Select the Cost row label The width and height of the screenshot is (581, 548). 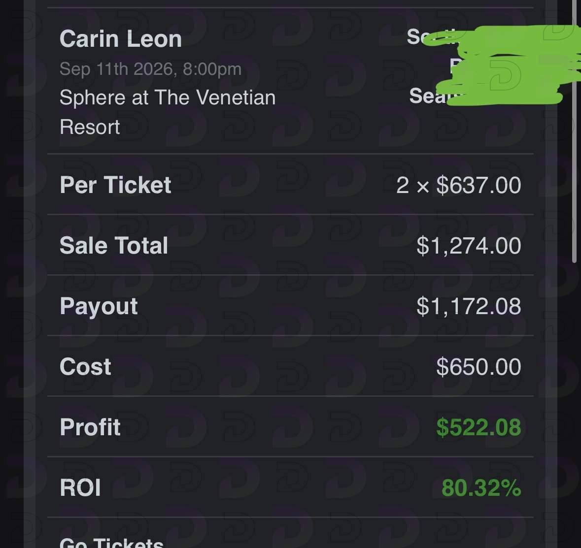click(x=85, y=367)
